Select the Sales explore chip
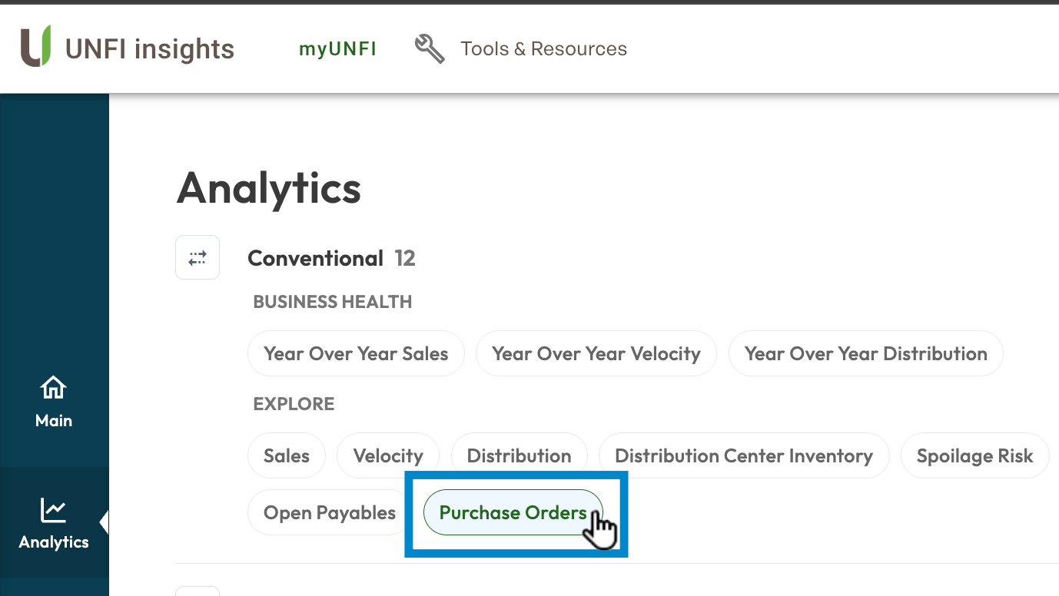This screenshot has width=1059, height=596. 287,455
